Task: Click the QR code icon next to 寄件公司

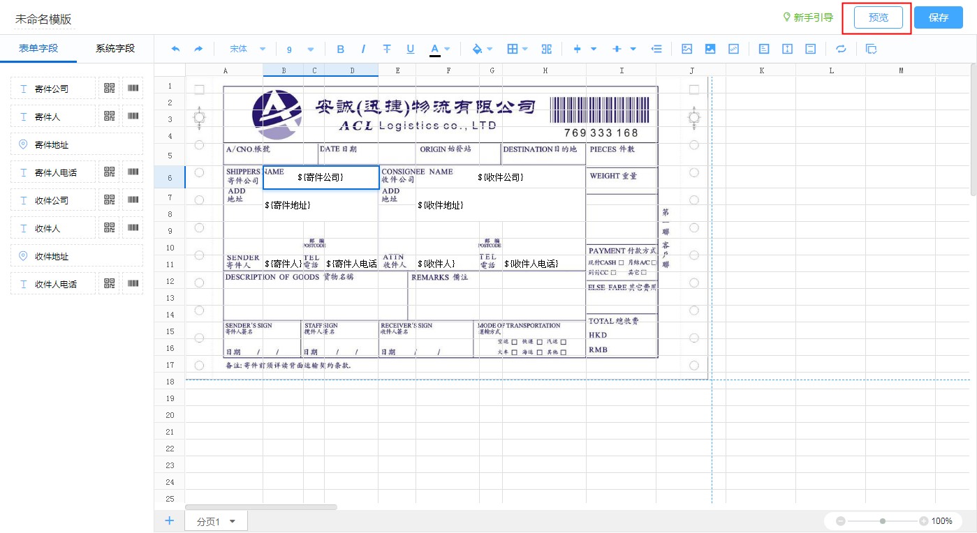Action: (109, 89)
